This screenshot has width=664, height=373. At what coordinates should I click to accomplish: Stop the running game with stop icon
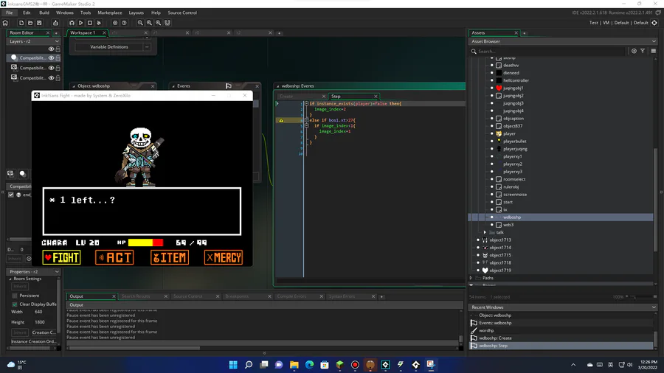90,23
